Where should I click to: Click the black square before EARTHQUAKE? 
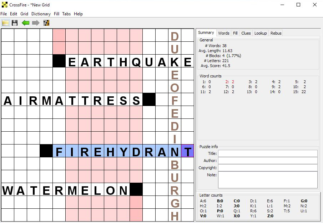[x=59, y=61]
